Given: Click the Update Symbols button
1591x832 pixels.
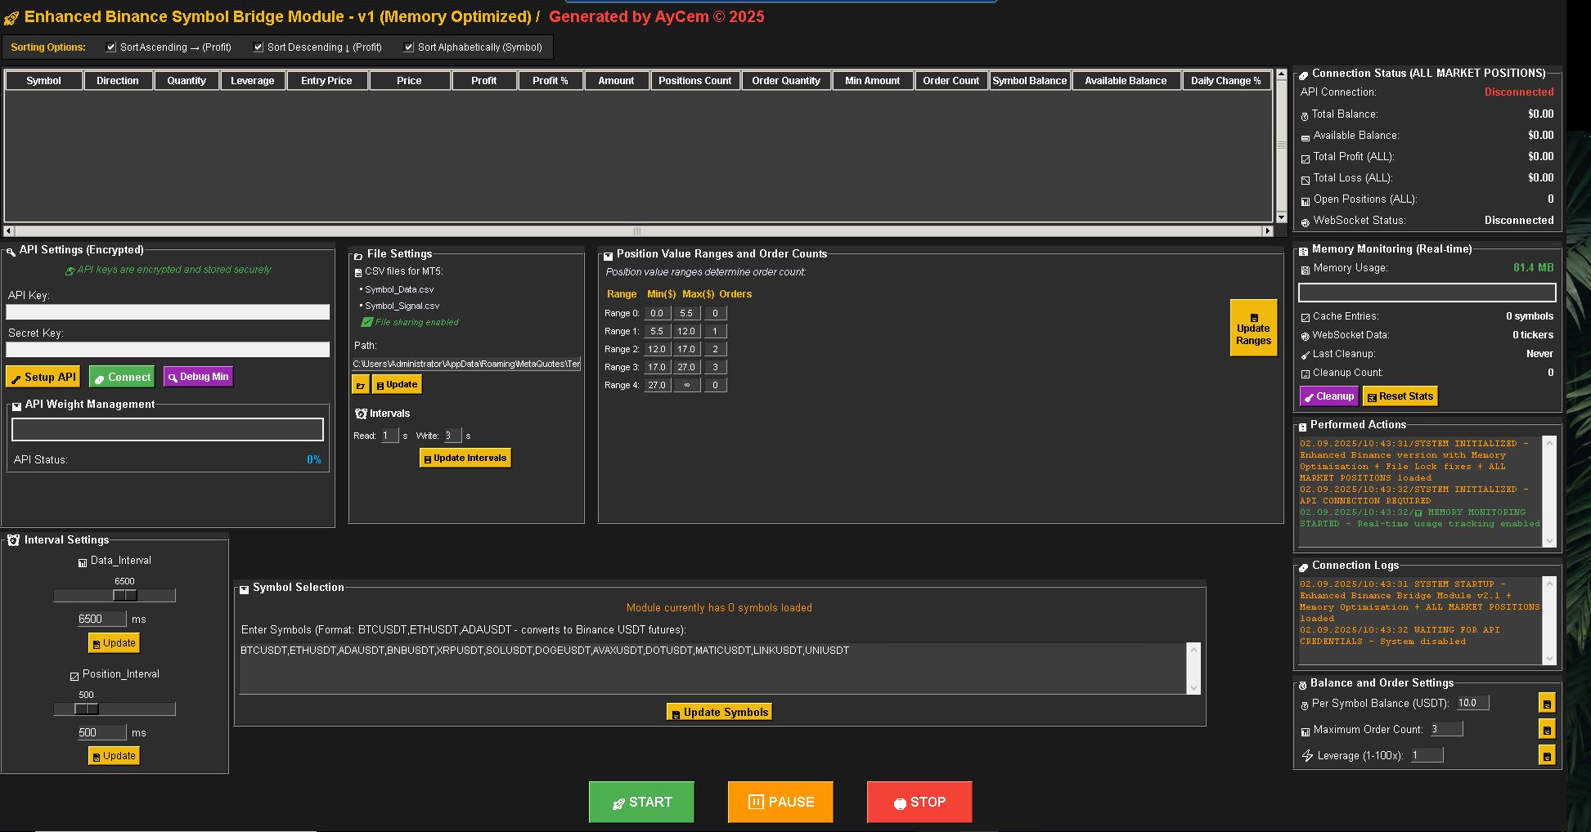Looking at the screenshot, I should coord(720,712).
